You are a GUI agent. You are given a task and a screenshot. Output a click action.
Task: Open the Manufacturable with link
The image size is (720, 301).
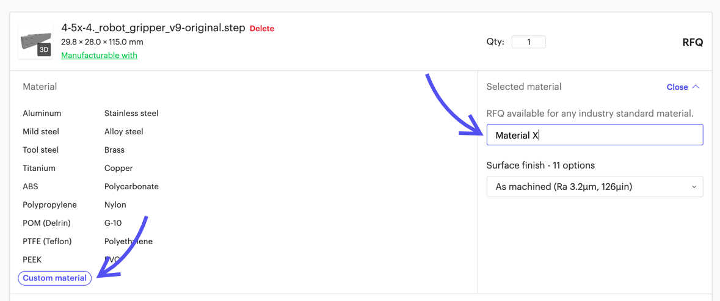[x=99, y=55]
